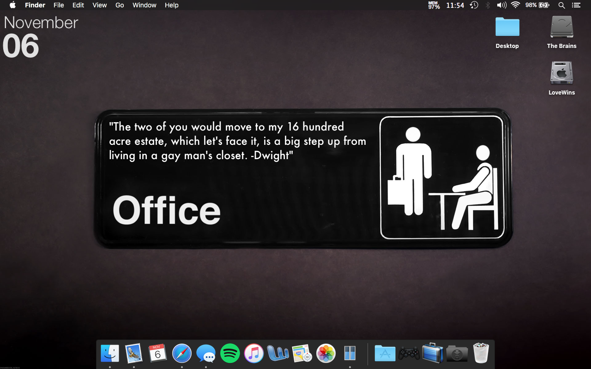Open the blue toolbox item in dock
The width and height of the screenshot is (591, 369).
click(x=433, y=353)
